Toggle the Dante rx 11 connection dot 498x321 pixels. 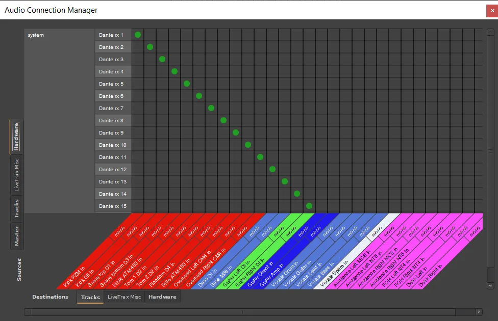(260, 157)
